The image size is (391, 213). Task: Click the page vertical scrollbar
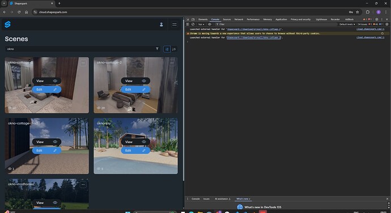click(x=184, y=100)
